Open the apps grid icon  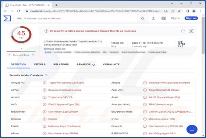(x=164, y=18)
